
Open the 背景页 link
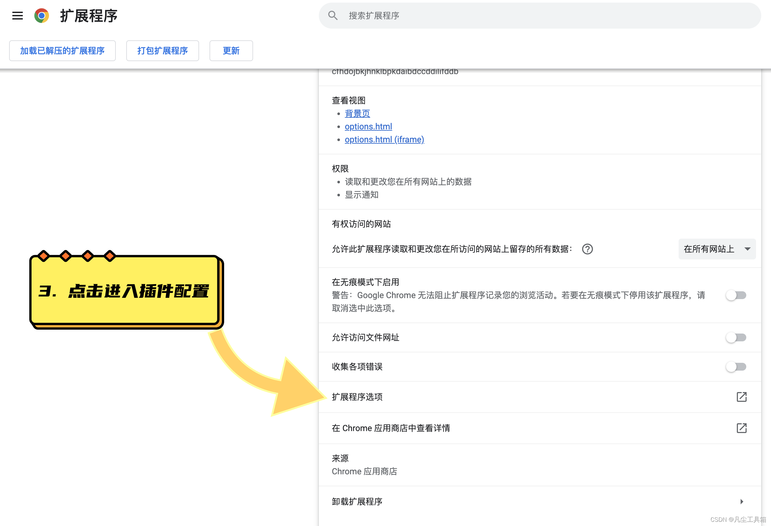[x=357, y=113]
